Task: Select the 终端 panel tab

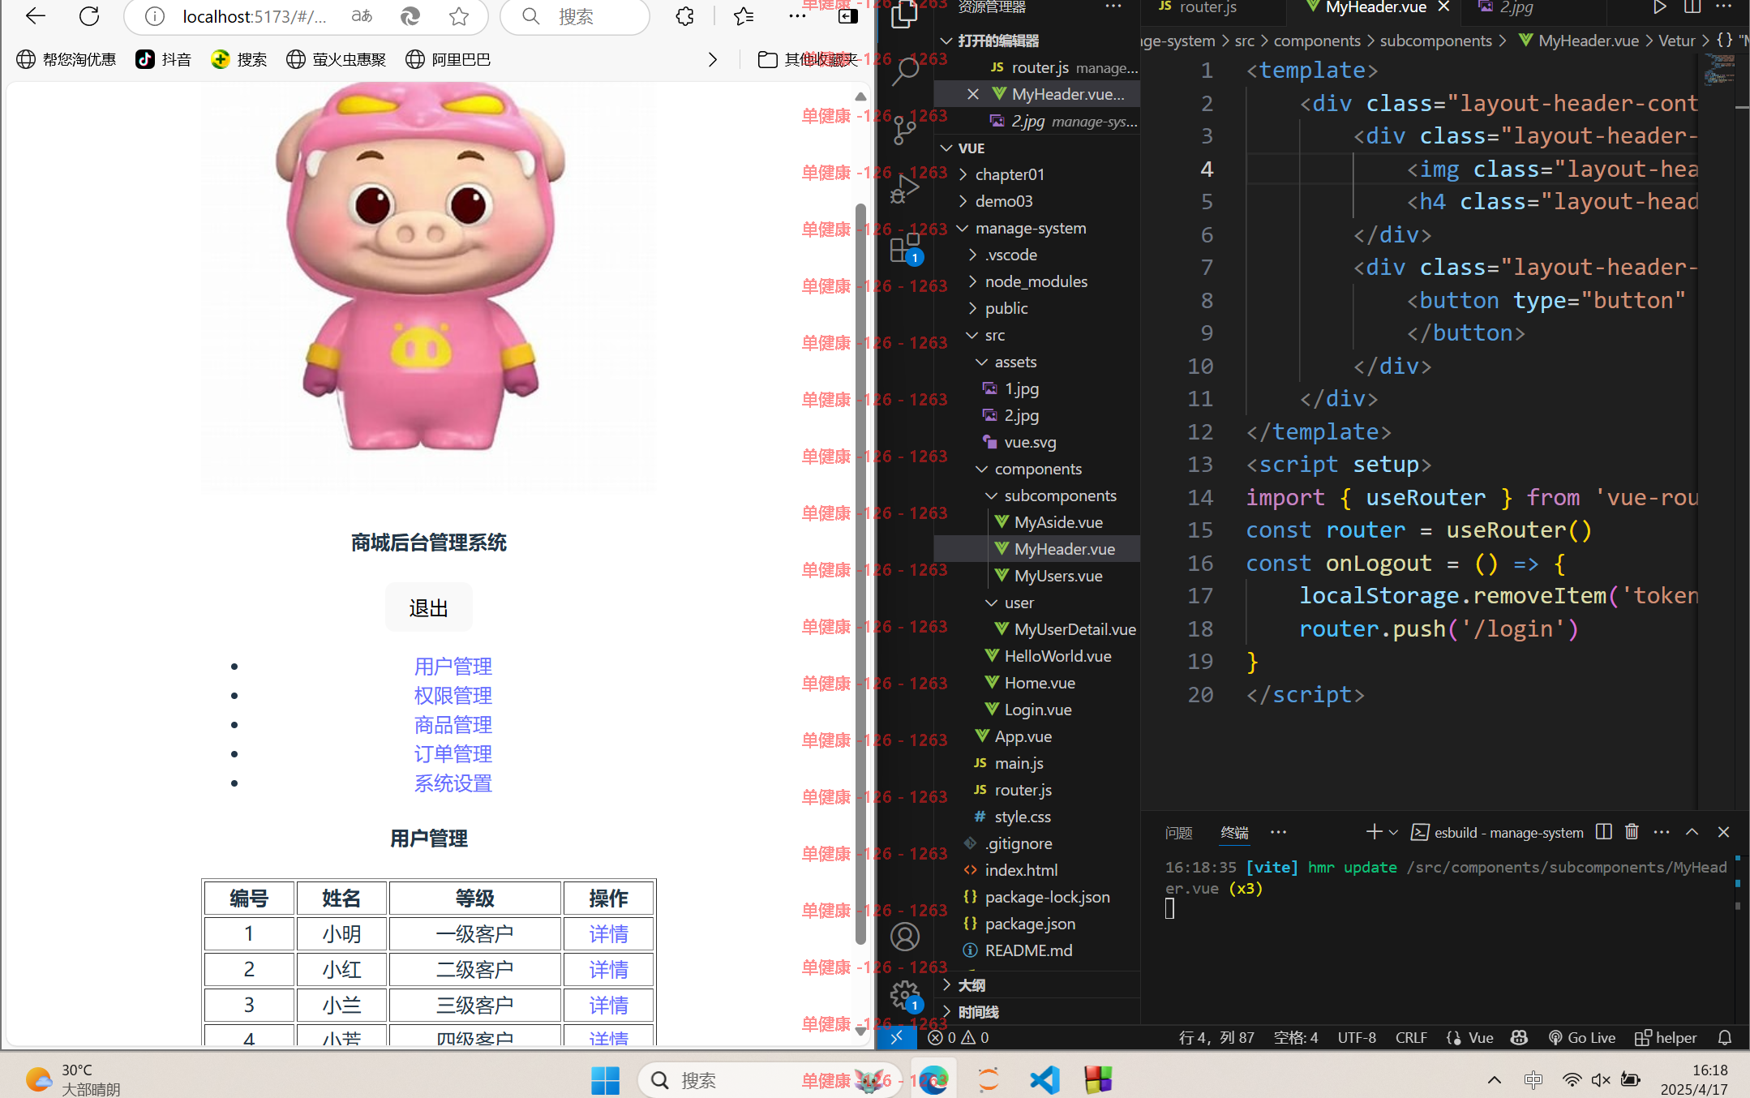Action: 1234,833
